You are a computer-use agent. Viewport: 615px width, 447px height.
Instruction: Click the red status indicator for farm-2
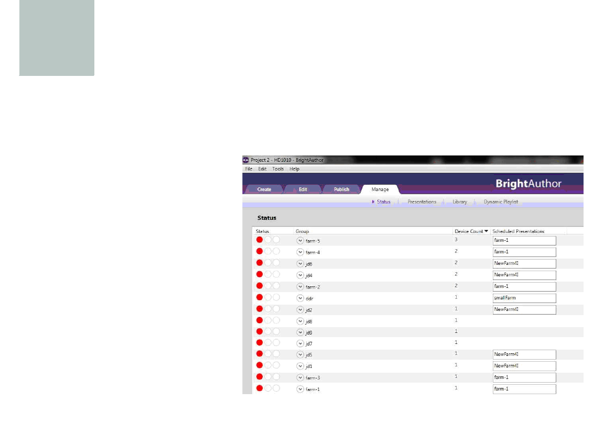[260, 286]
